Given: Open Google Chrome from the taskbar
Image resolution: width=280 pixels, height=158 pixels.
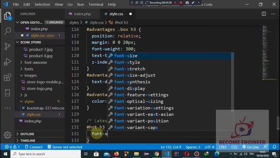Looking at the screenshot, I should pos(157,154).
